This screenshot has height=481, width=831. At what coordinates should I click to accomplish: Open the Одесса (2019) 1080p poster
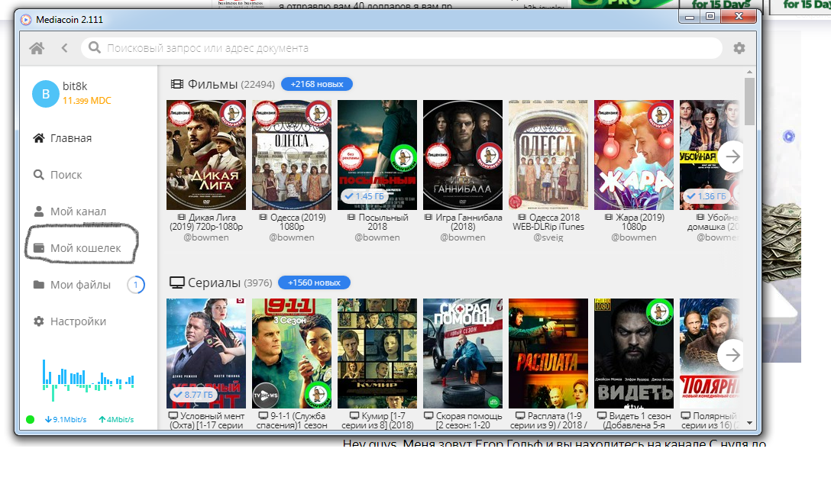point(292,155)
